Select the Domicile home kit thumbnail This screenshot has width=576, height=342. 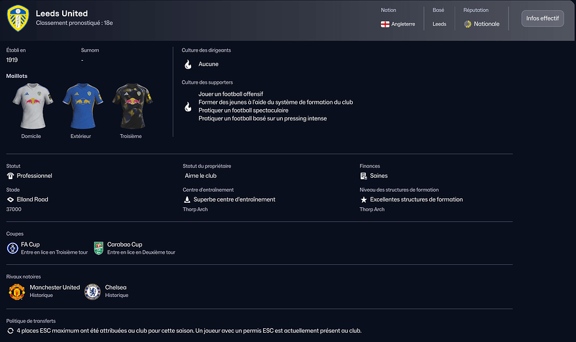click(31, 105)
